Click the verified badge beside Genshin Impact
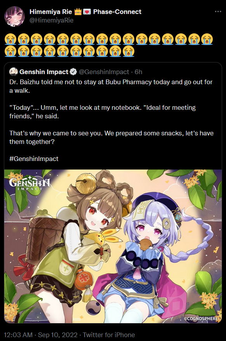 point(73,72)
